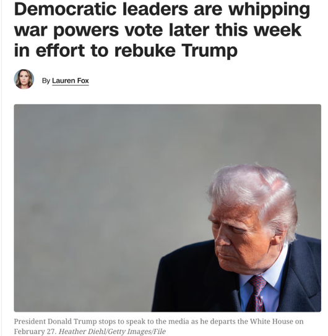Open Lauren Fox's author profile link
This screenshot has width=328, height=336.
point(71,81)
